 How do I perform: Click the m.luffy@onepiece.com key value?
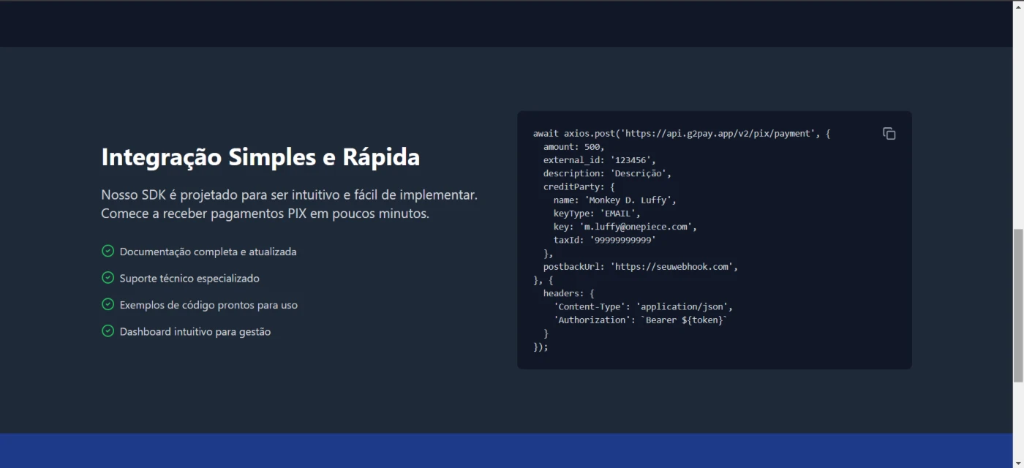(637, 227)
